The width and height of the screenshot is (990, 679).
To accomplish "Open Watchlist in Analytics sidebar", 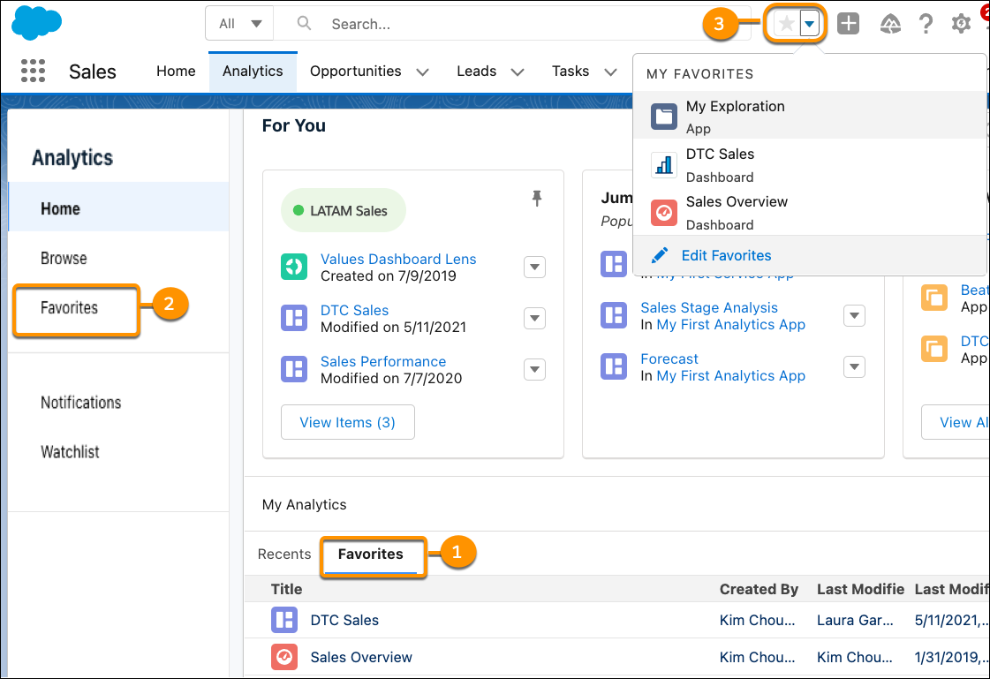I will [70, 452].
